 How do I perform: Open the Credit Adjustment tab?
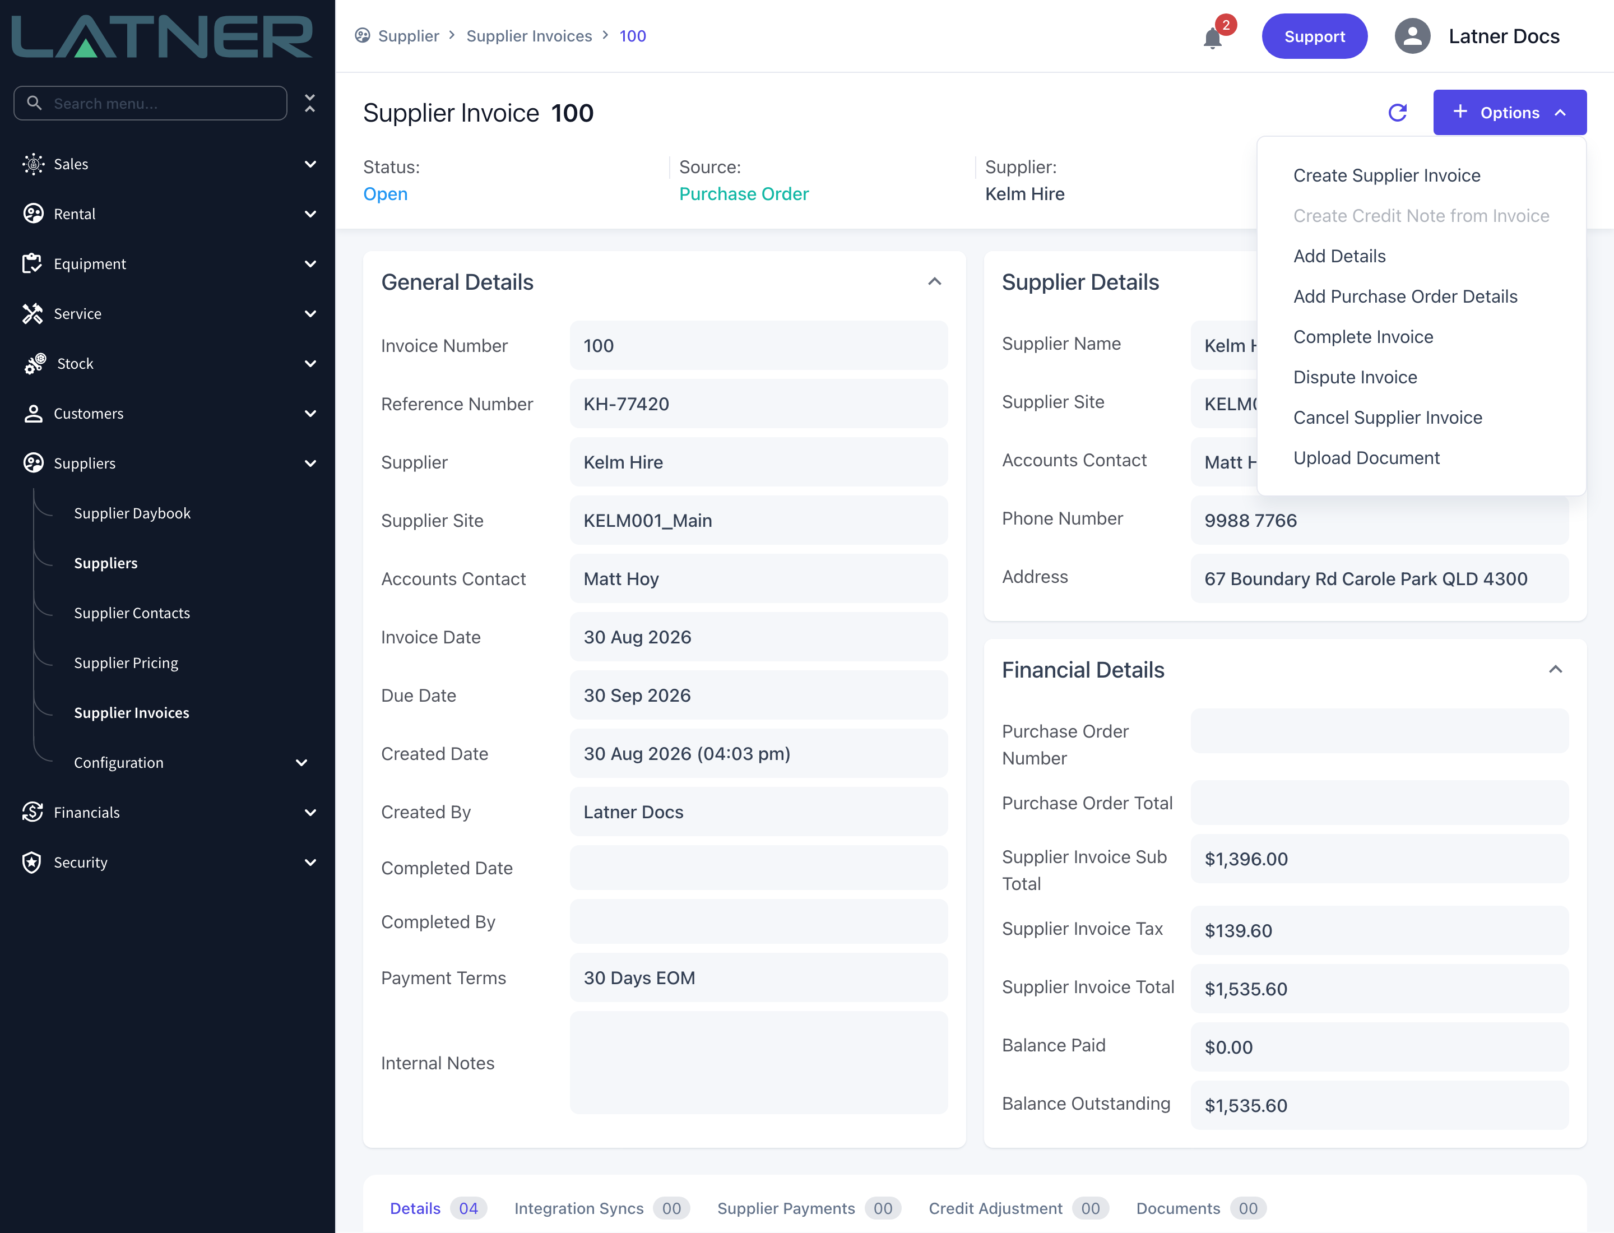pos(1018,1208)
